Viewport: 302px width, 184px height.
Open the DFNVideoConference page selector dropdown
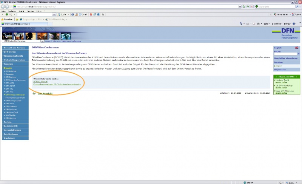point(42,41)
